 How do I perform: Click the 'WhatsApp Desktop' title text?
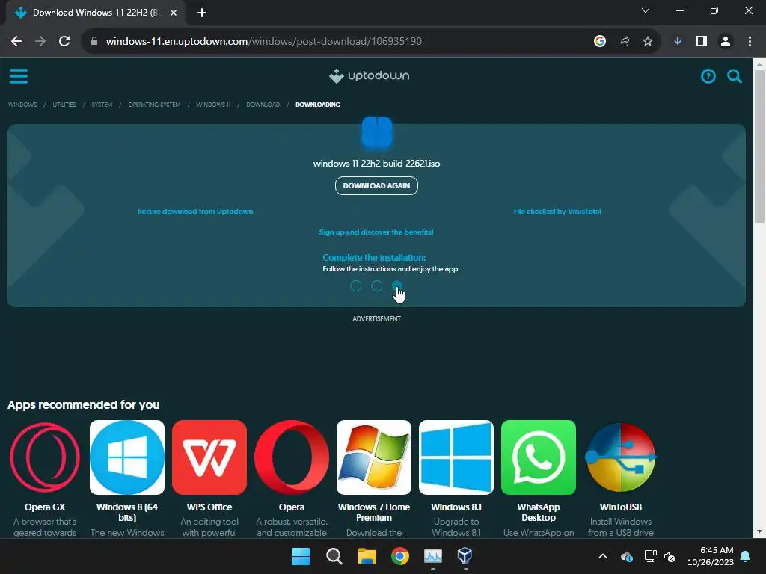point(539,513)
